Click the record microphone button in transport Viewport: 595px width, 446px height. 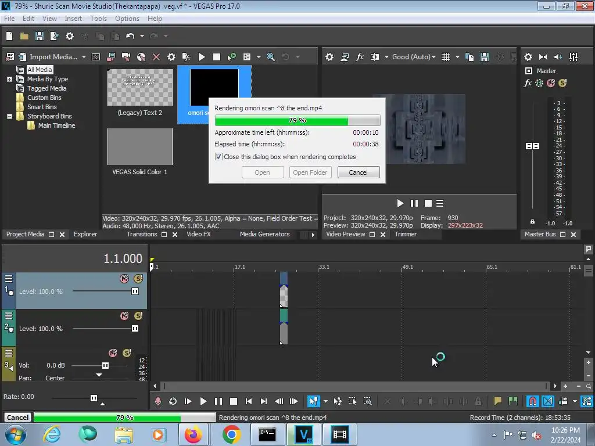pos(158,401)
